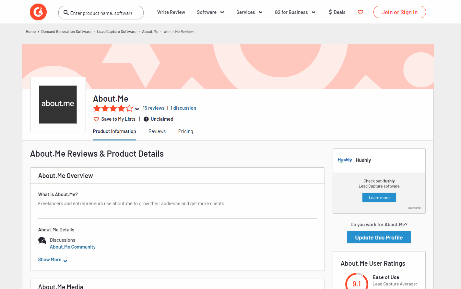Switch to Pricing tab
This screenshot has height=289, width=461.
(185, 131)
